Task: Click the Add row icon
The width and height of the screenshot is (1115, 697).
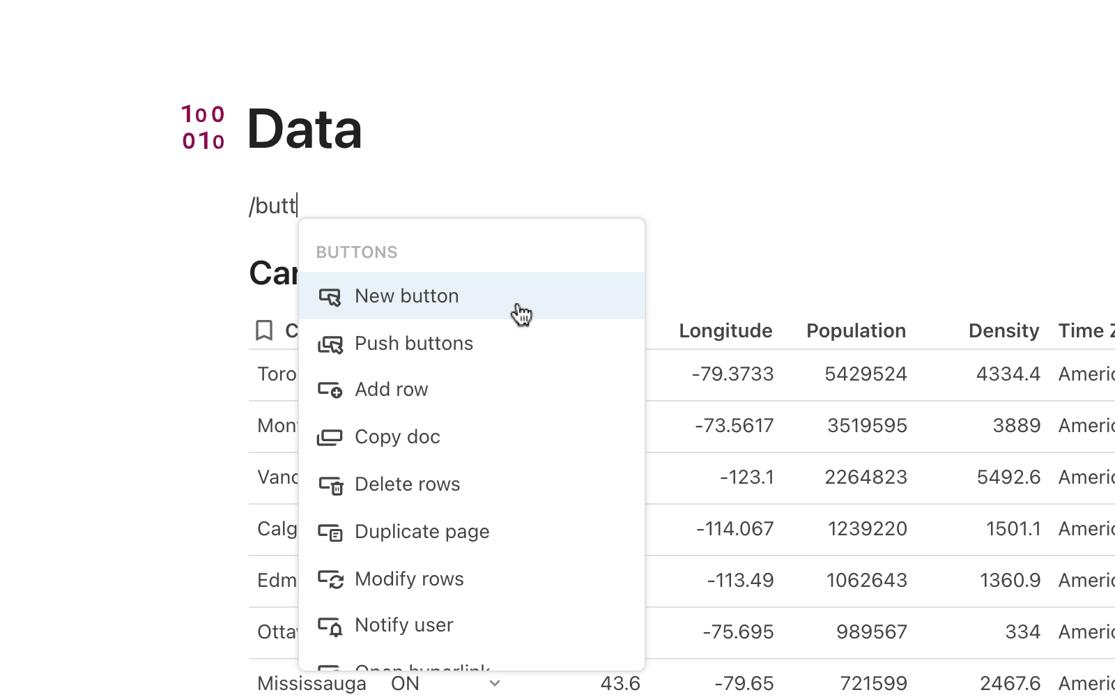Action: [x=331, y=390]
